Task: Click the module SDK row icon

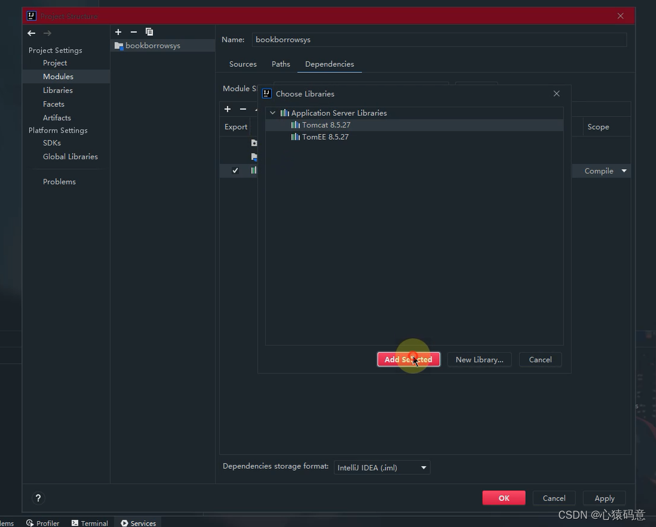Action: click(254, 143)
